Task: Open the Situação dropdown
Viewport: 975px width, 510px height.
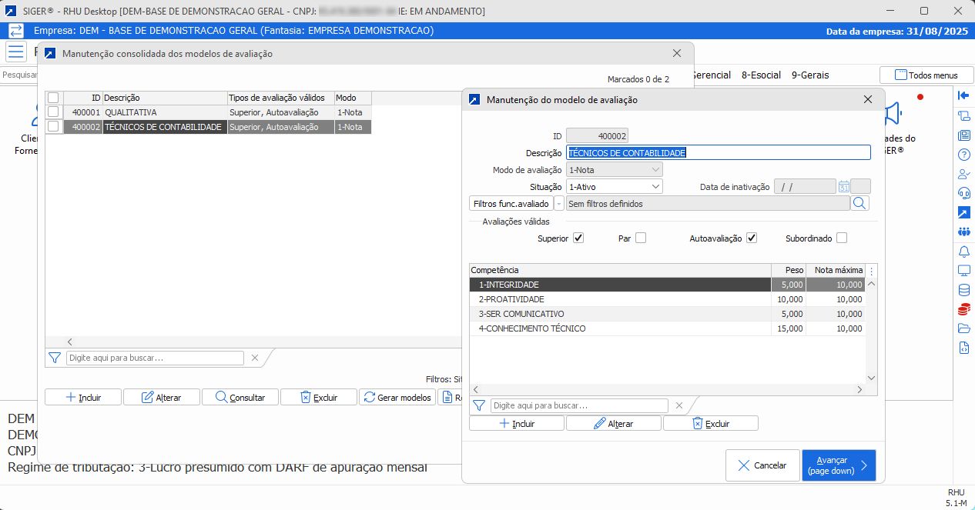Action: point(614,186)
